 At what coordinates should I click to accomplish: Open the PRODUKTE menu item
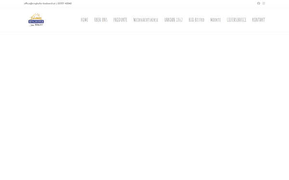click(x=120, y=20)
